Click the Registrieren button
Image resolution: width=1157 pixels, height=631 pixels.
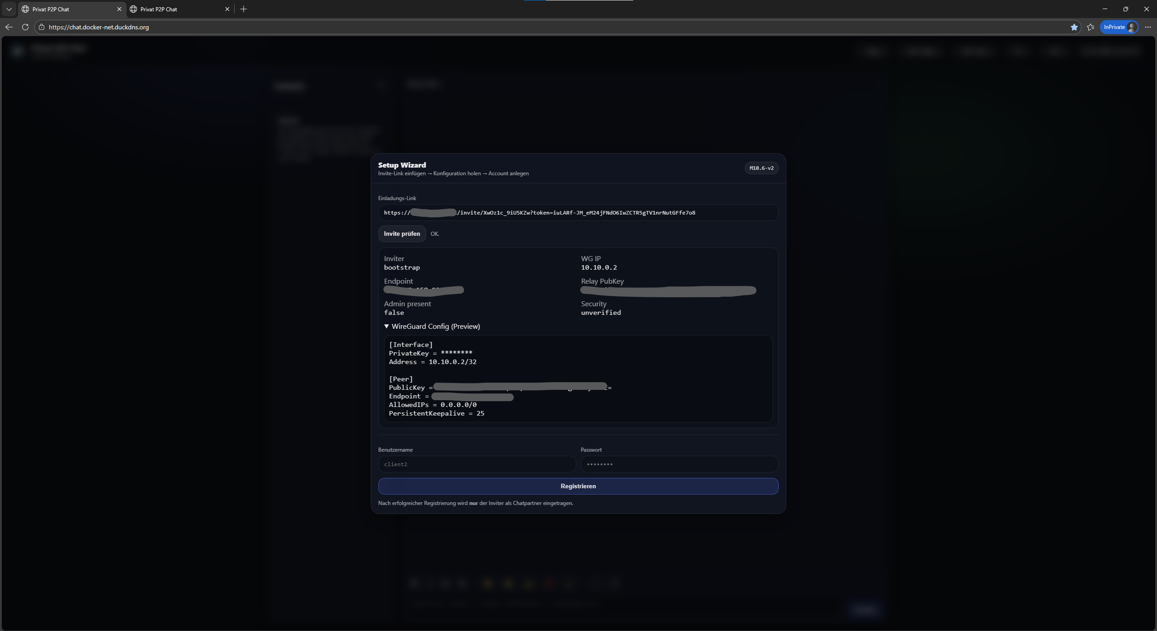point(578,486)
